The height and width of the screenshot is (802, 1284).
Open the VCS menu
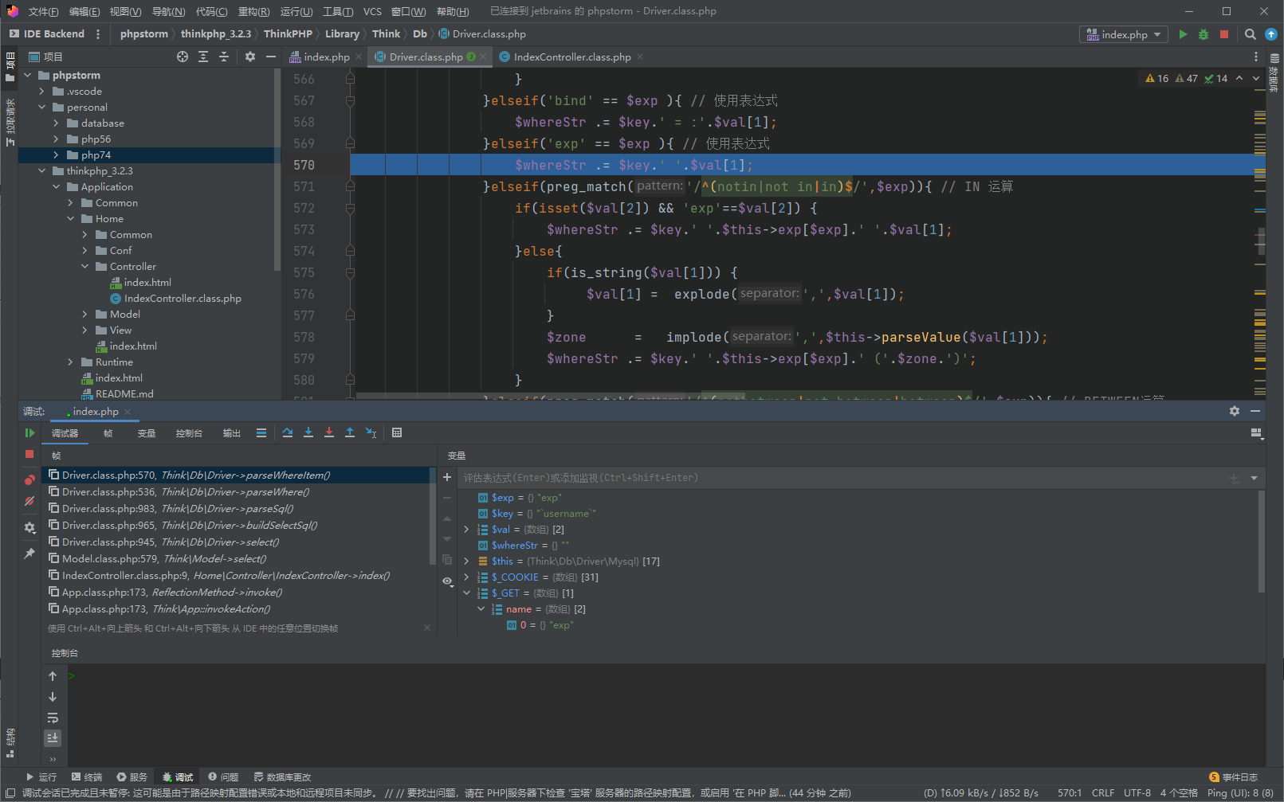pyautogui.click(x=372, y=11)
